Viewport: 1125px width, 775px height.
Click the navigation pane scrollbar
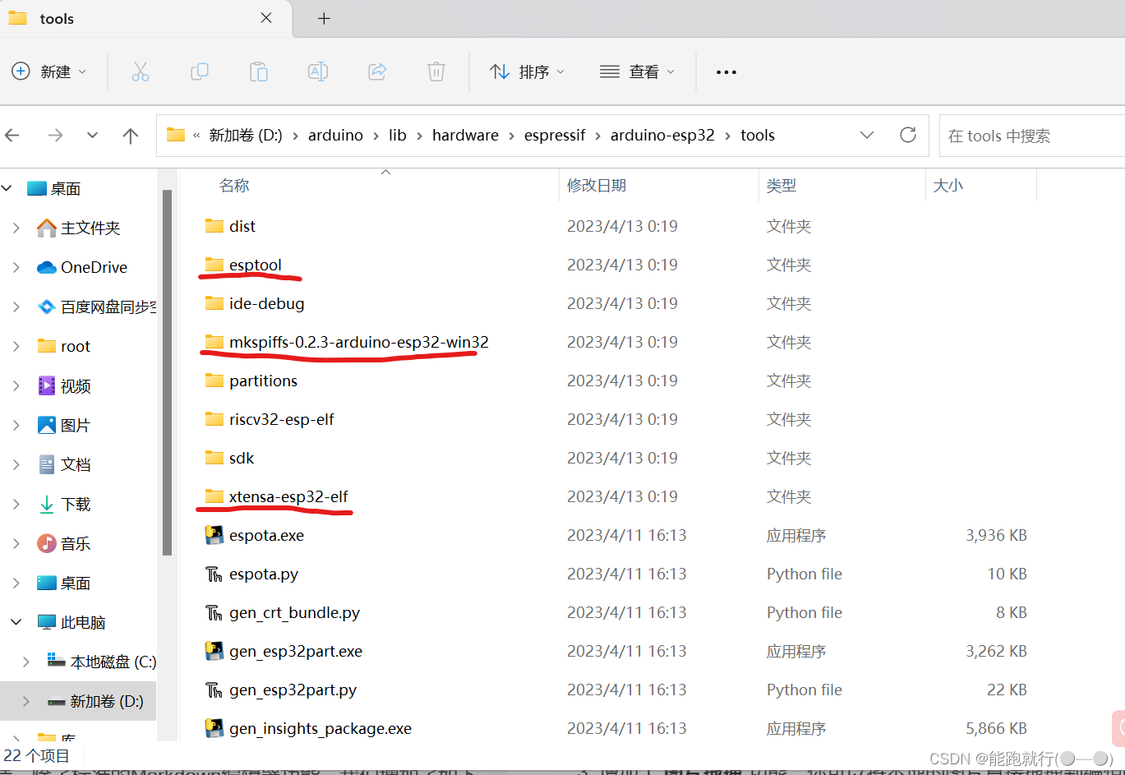click(168, 371)
